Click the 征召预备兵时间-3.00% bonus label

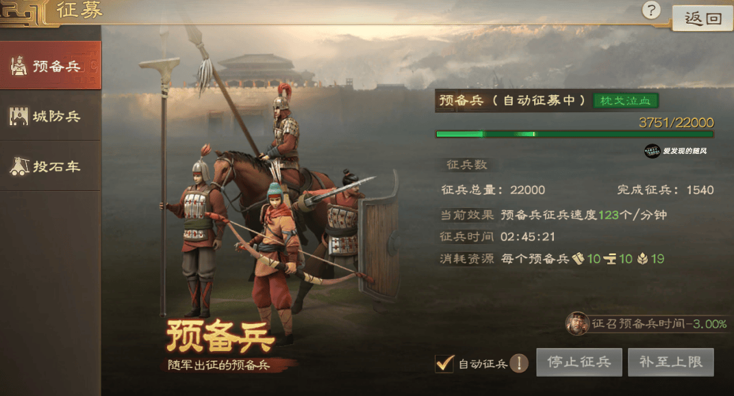click(x=659, y=324)
